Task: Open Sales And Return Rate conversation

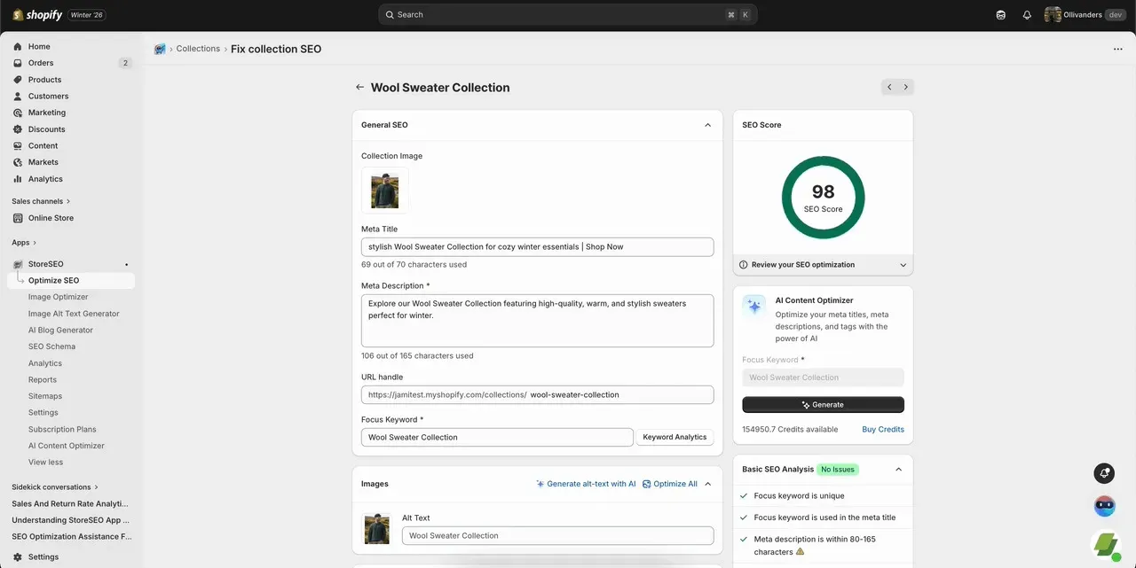Action: coord(71,503)
